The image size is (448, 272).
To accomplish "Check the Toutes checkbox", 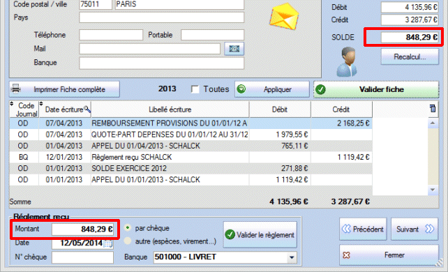I will [x=195, y=89].
